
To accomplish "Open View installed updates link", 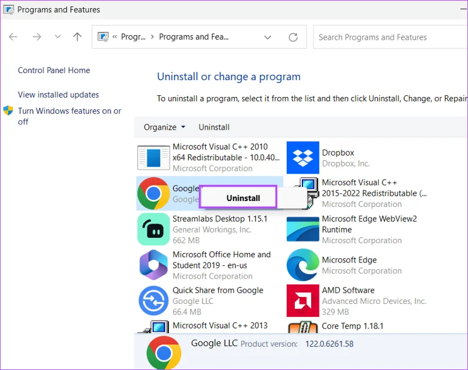I will click(x=58, y=95).
